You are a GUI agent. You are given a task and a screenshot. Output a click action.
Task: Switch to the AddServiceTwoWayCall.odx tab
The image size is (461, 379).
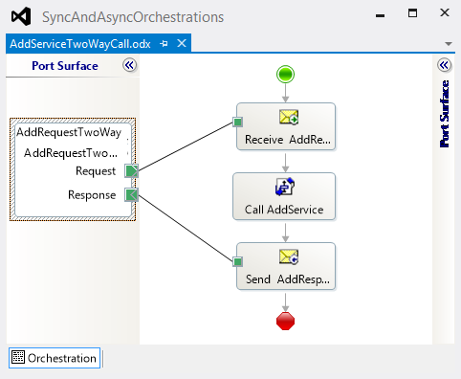click(x=80, y=44)
